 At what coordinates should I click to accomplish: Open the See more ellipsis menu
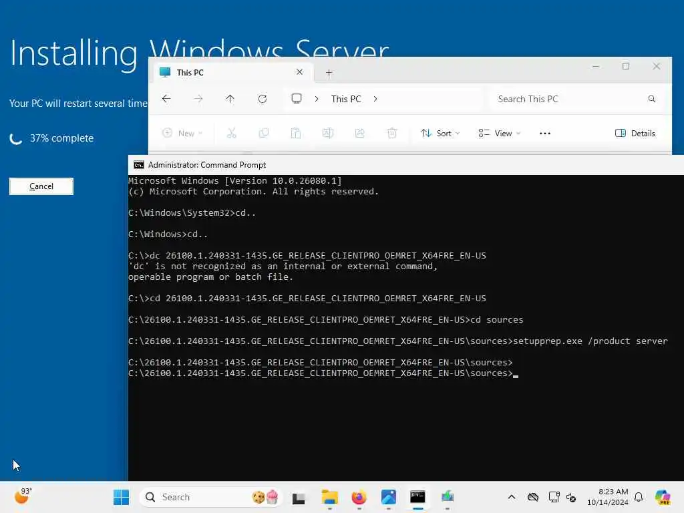pyautogui.click(x=545, y=134)
